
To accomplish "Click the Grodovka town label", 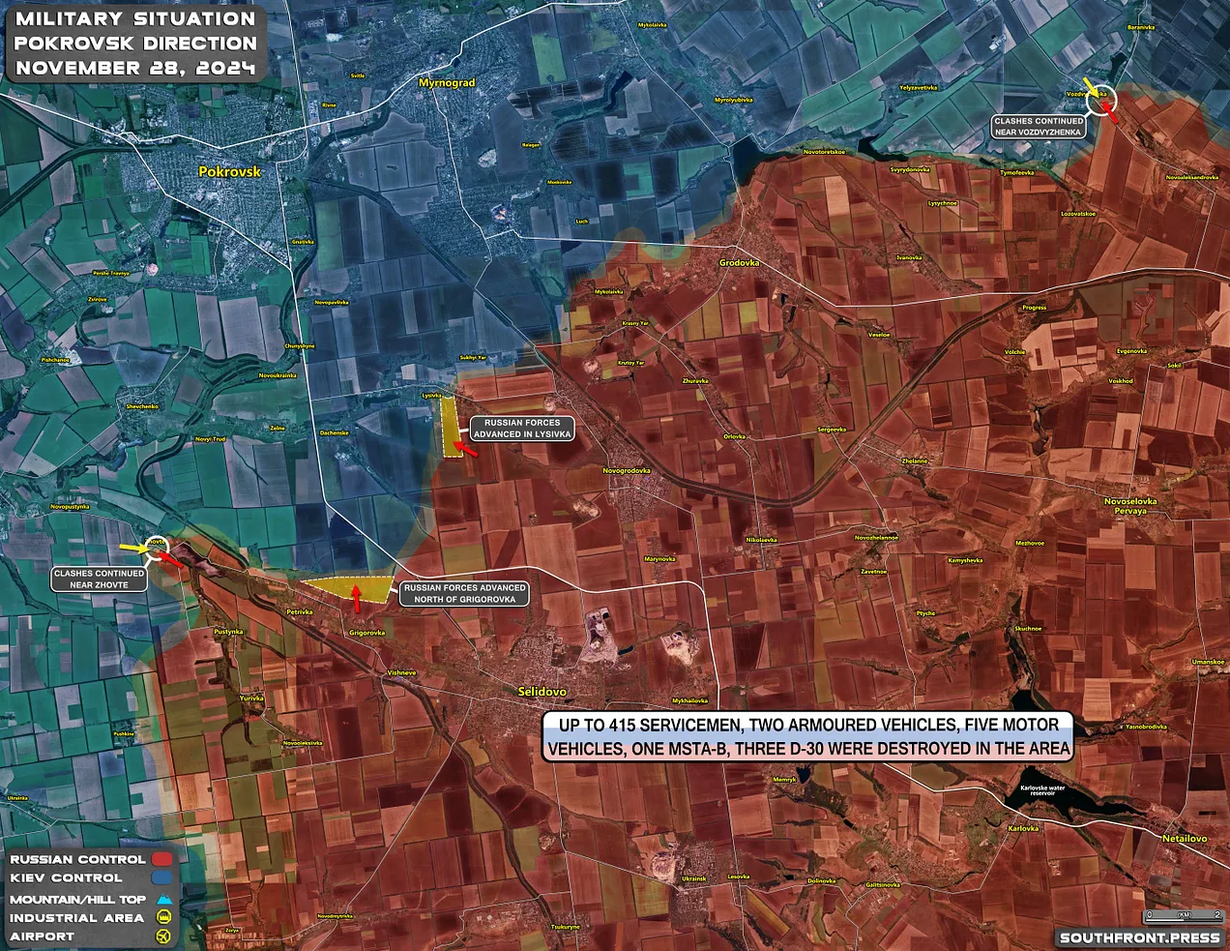I will pyautogui.click(x=740, y=263).
